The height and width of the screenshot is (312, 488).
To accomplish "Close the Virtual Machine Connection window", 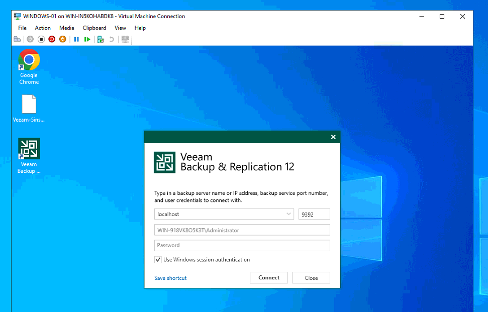I will pos(462,16).
